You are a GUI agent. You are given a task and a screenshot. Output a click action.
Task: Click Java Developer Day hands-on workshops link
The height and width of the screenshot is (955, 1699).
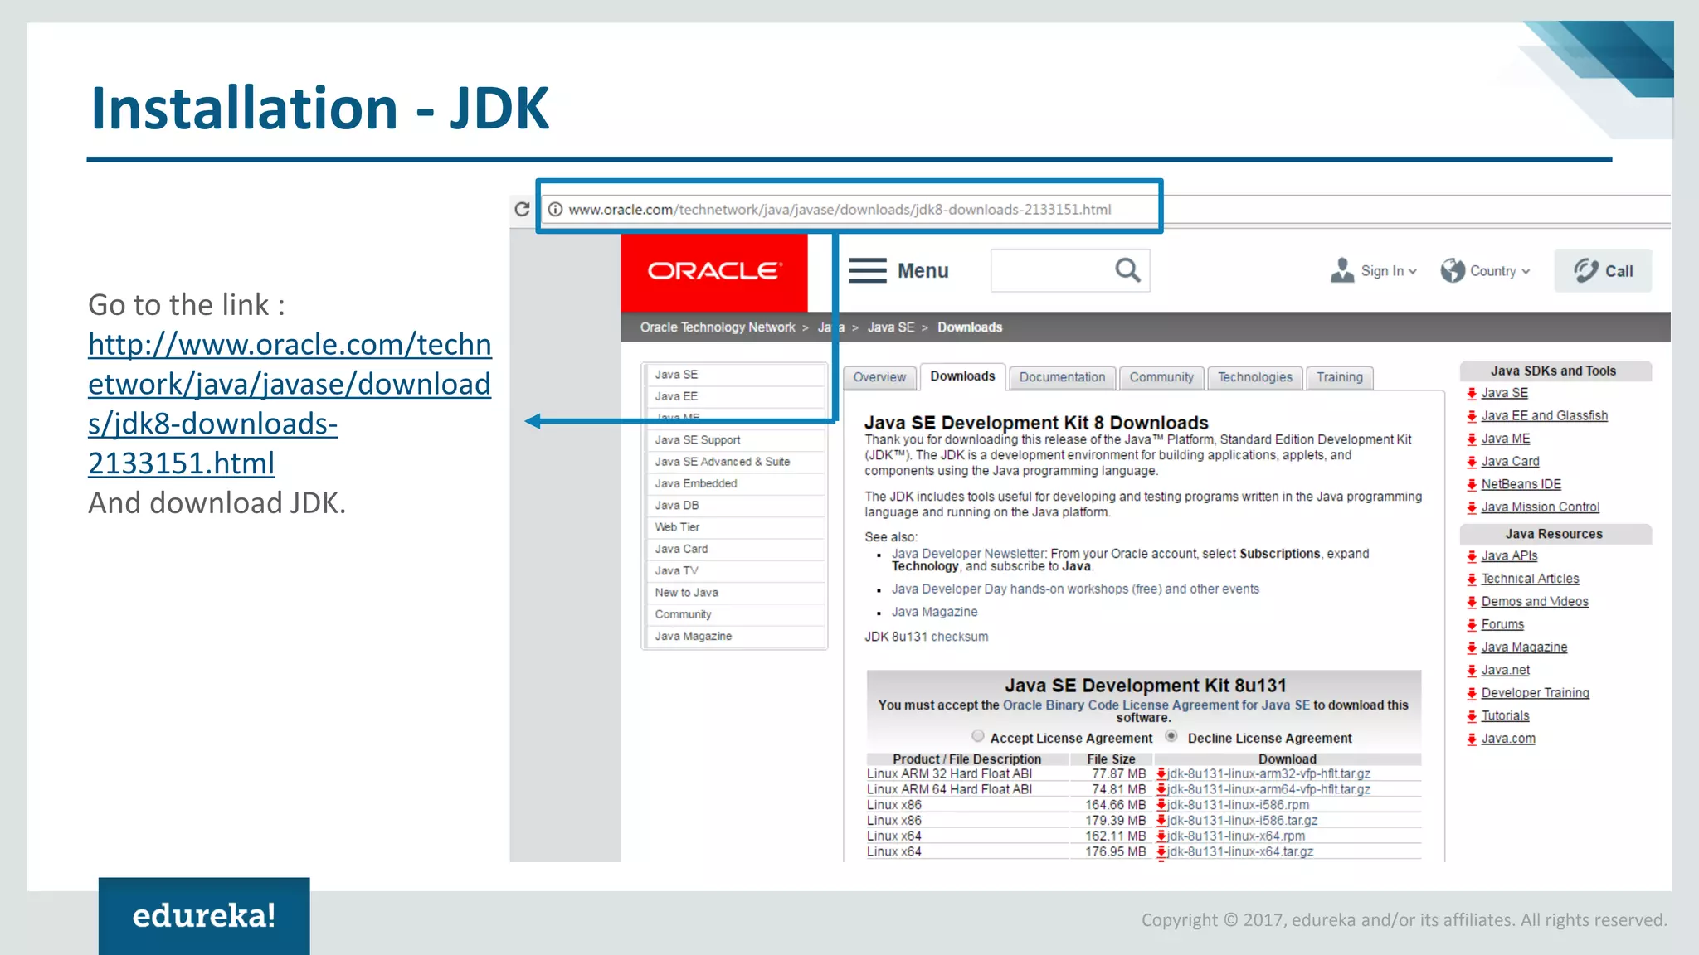point(1075,589)
